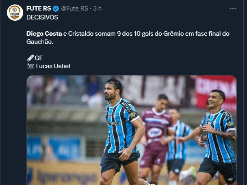Screen dimensions: 247x185
Task: Open the three-dot more options menu
Action: [233, 9]
